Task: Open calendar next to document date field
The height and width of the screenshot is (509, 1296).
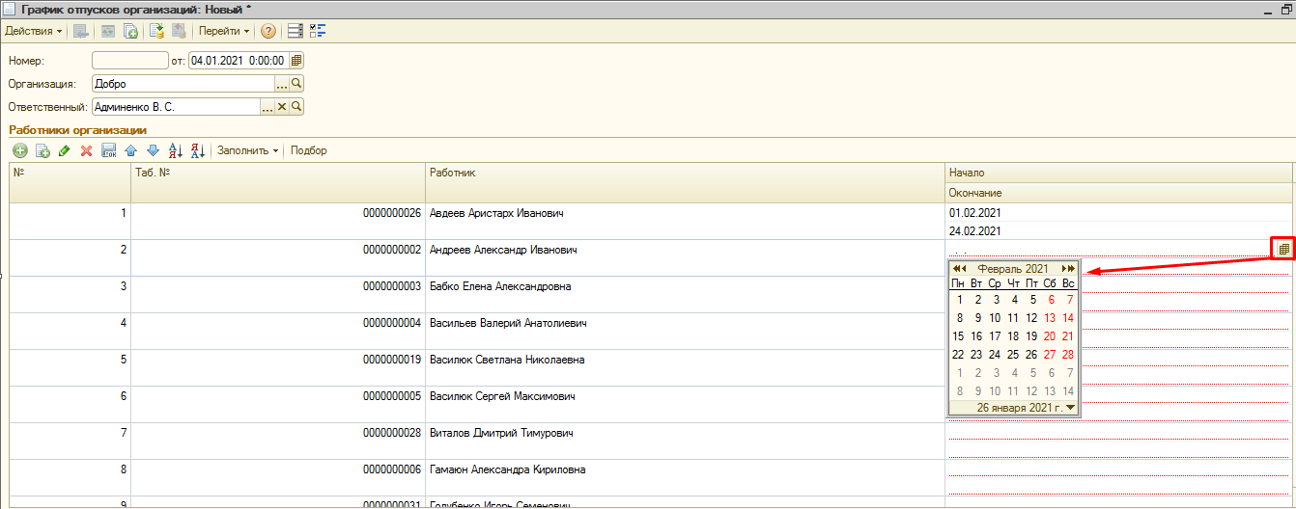Action: tap(296, 61)
